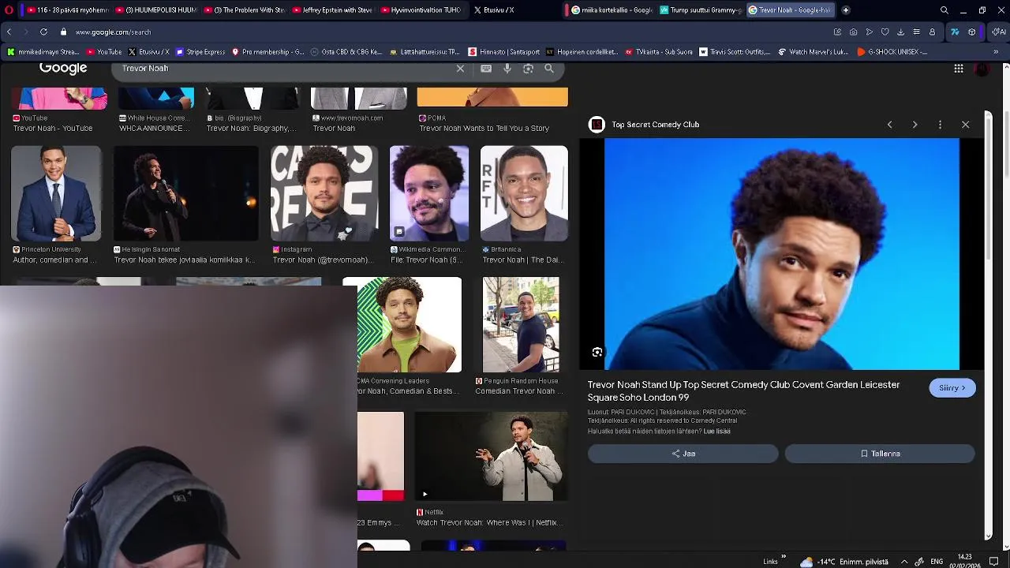This screenshot has height=568, width=1010.
Task: Open the profile account icon in the toolbar
Action: point(932,32)
